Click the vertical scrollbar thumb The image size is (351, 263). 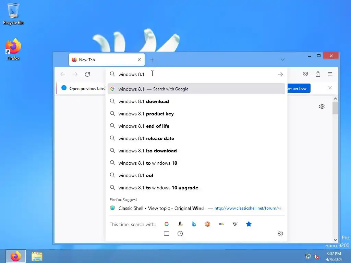pyautogui.click(x=335, y=108)
